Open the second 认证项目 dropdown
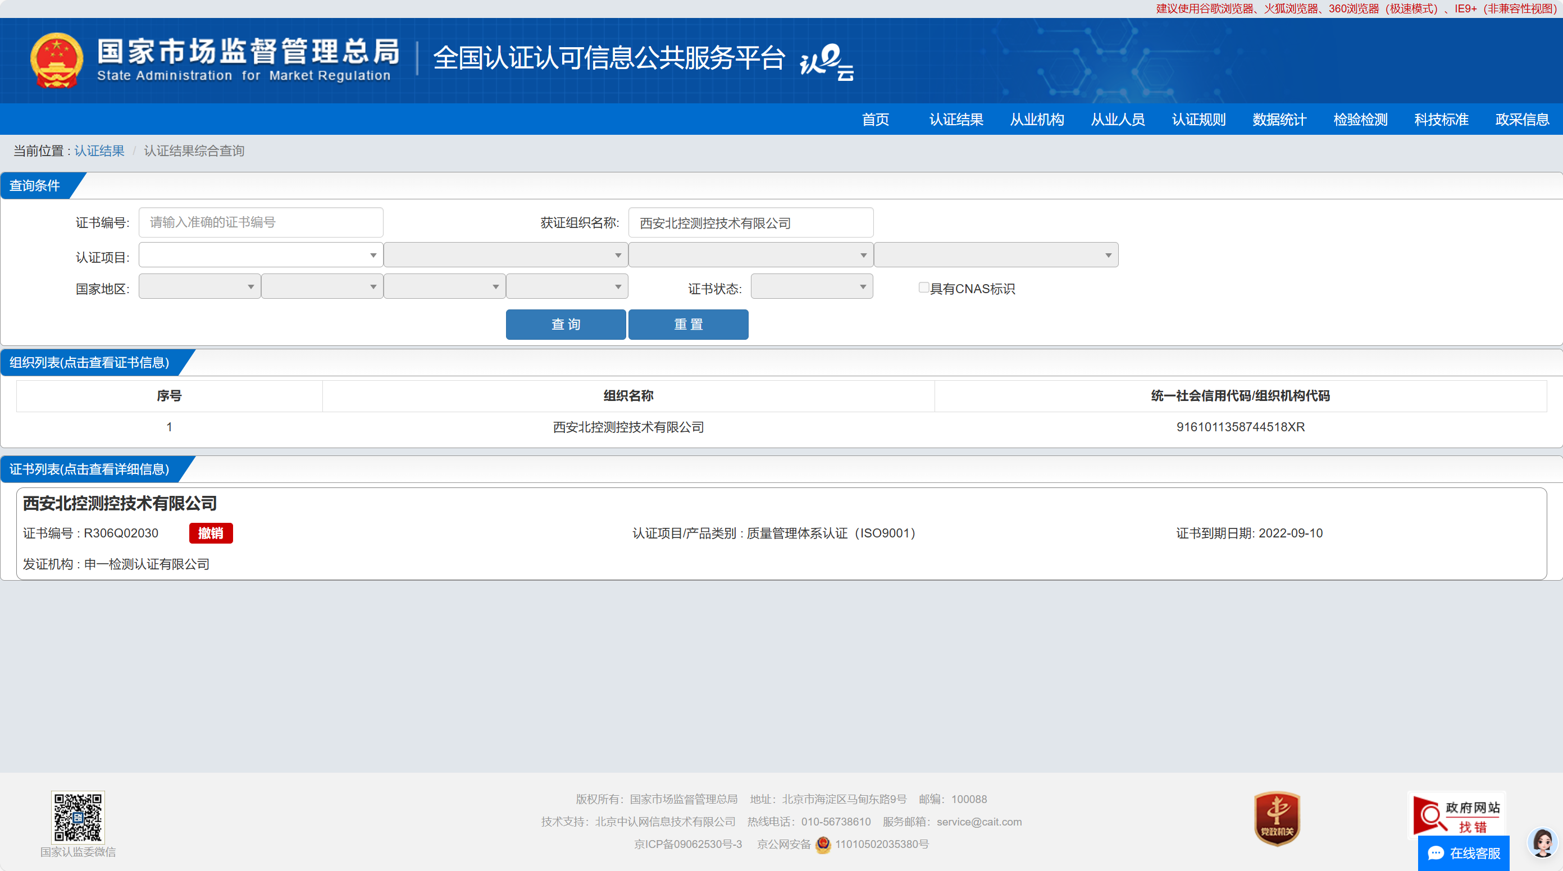Viewport: 1563px width, 871px height. pos(505,256)
